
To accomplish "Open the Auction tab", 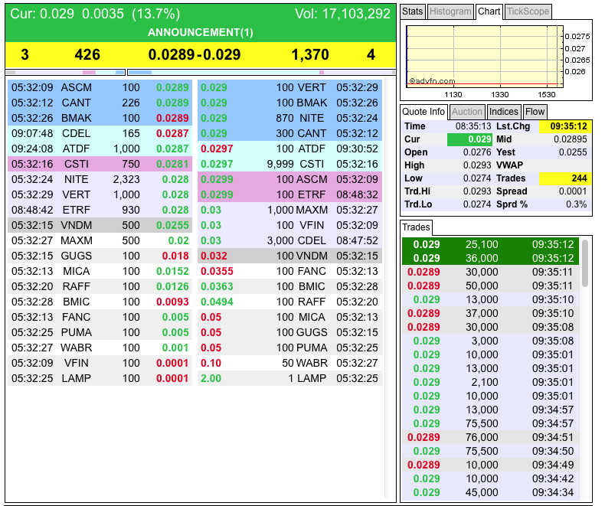I will [x=467, y=112].
